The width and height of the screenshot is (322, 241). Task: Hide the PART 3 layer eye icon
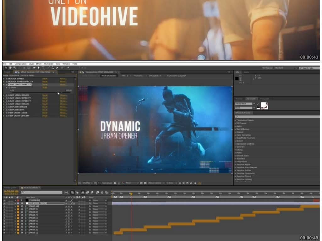(4, 227)
